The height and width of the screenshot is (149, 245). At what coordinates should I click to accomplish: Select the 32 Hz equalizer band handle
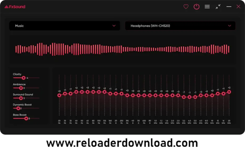point(71,94)
